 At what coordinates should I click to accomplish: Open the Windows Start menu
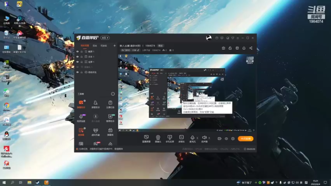[x=4, y=182]
